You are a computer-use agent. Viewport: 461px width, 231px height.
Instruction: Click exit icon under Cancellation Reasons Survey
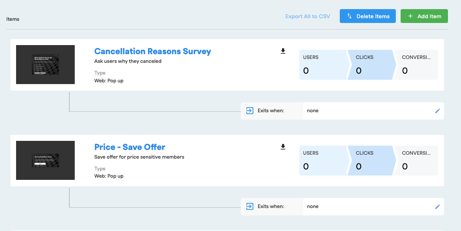coord(250,111)
